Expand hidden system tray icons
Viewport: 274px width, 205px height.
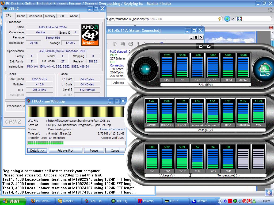(x=220, y=201)
